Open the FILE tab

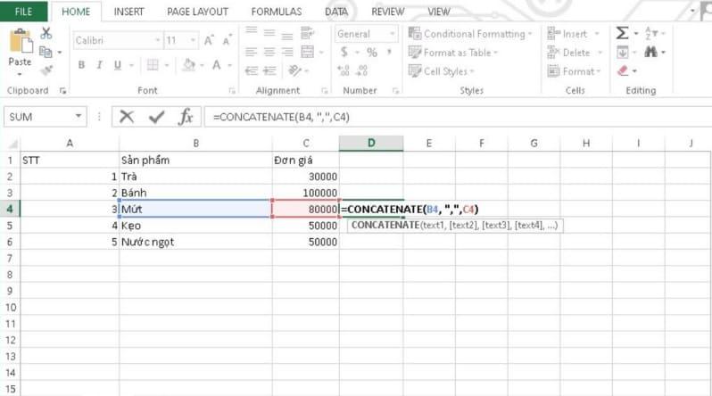23,12
